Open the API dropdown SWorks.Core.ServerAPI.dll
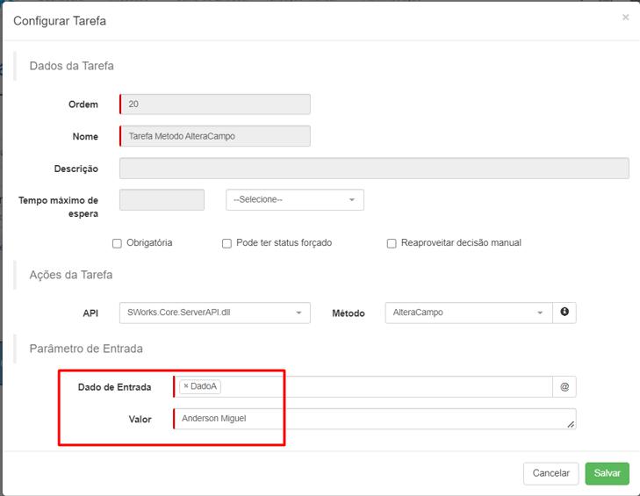 click(215, 313)
